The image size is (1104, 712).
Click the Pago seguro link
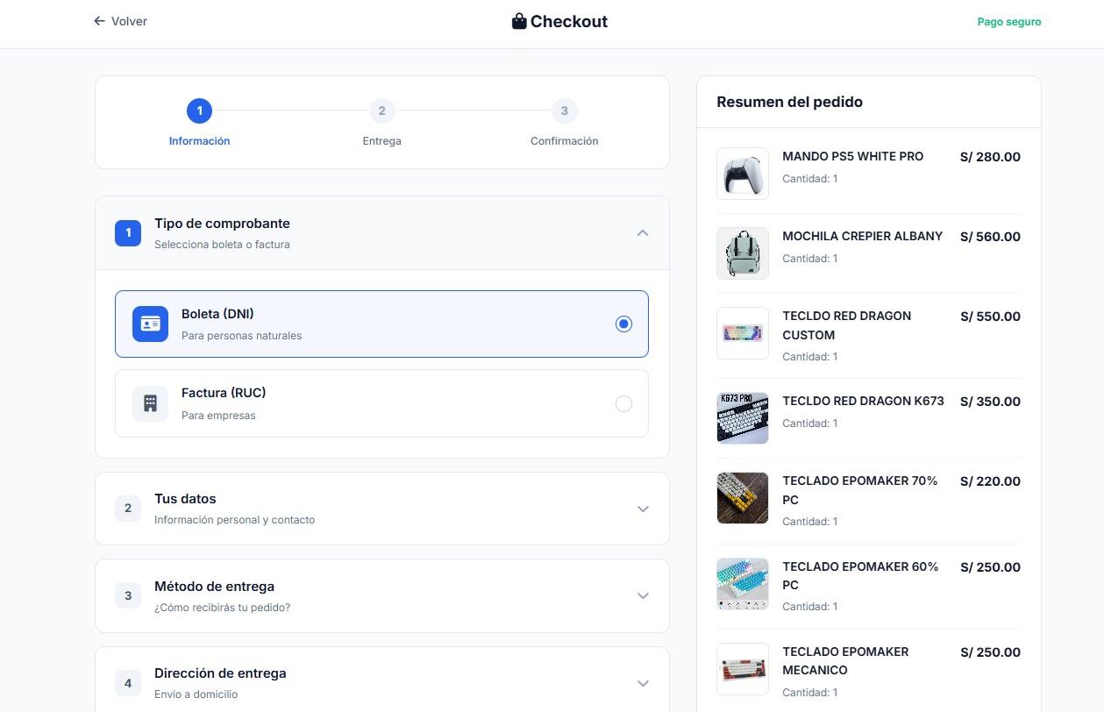tap(1009, 22)
